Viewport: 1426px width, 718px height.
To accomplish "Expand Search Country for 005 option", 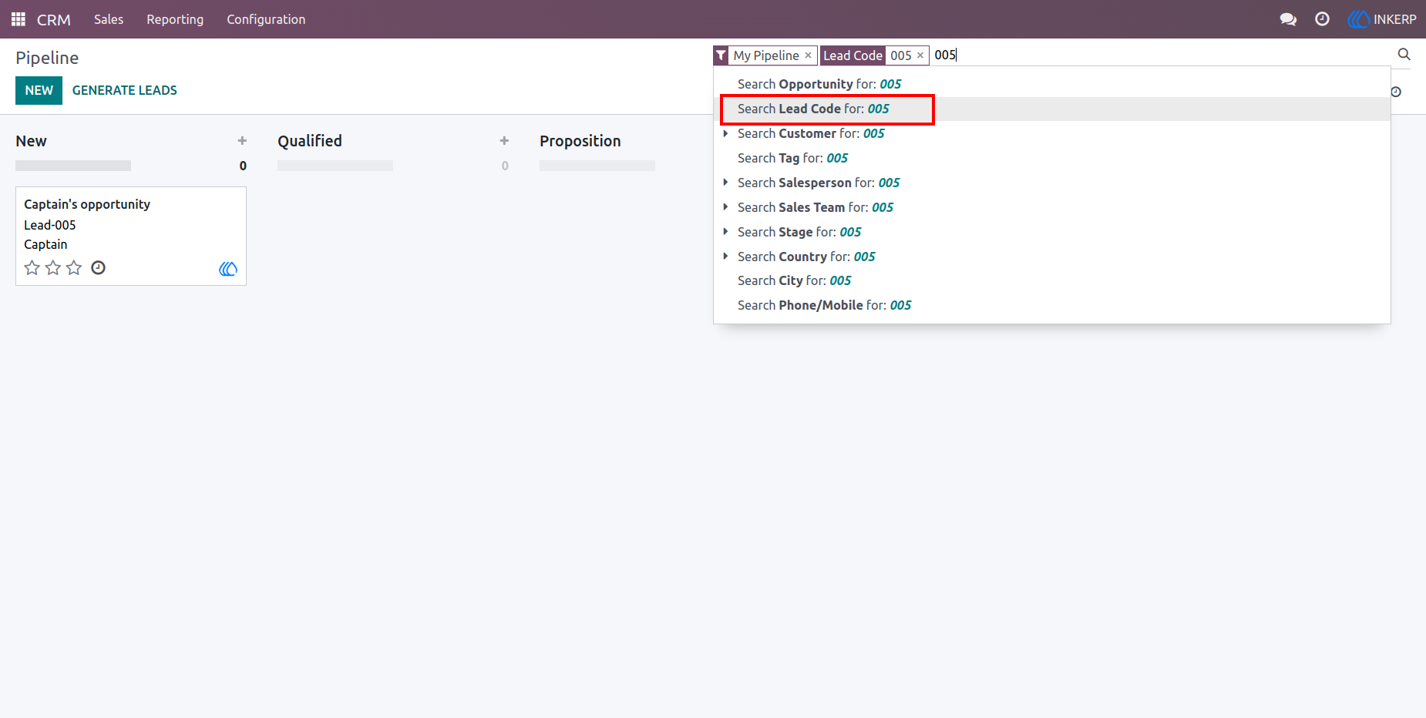I will coord(725,257).
